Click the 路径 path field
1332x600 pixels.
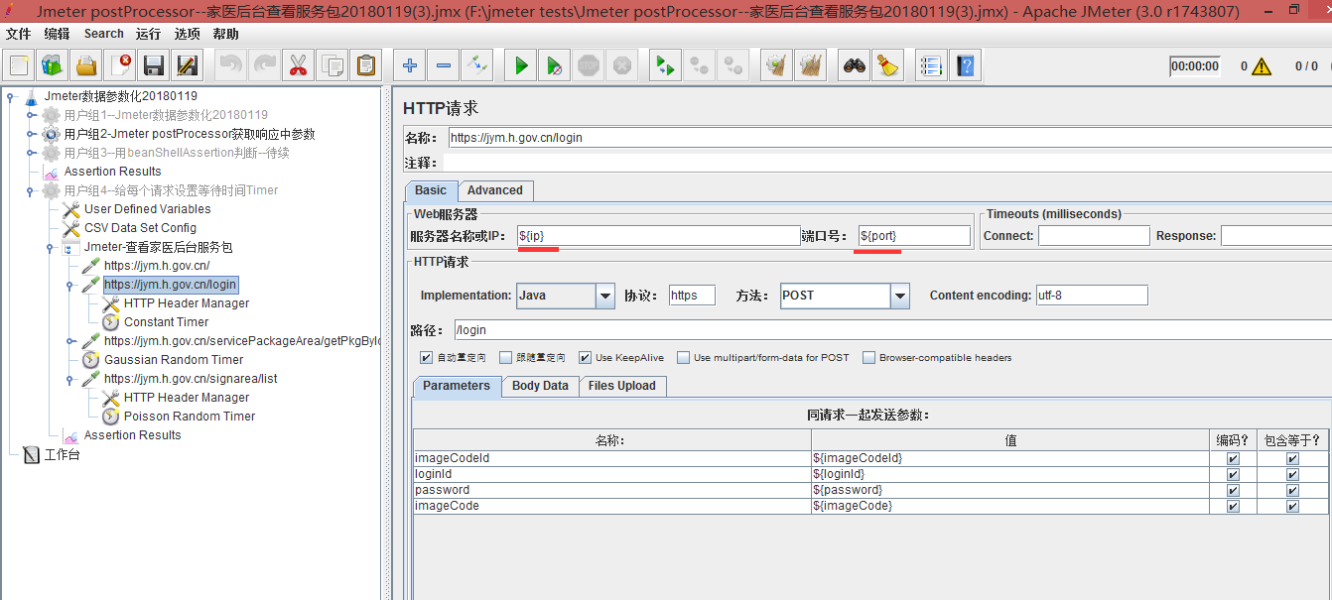point(891,329)
